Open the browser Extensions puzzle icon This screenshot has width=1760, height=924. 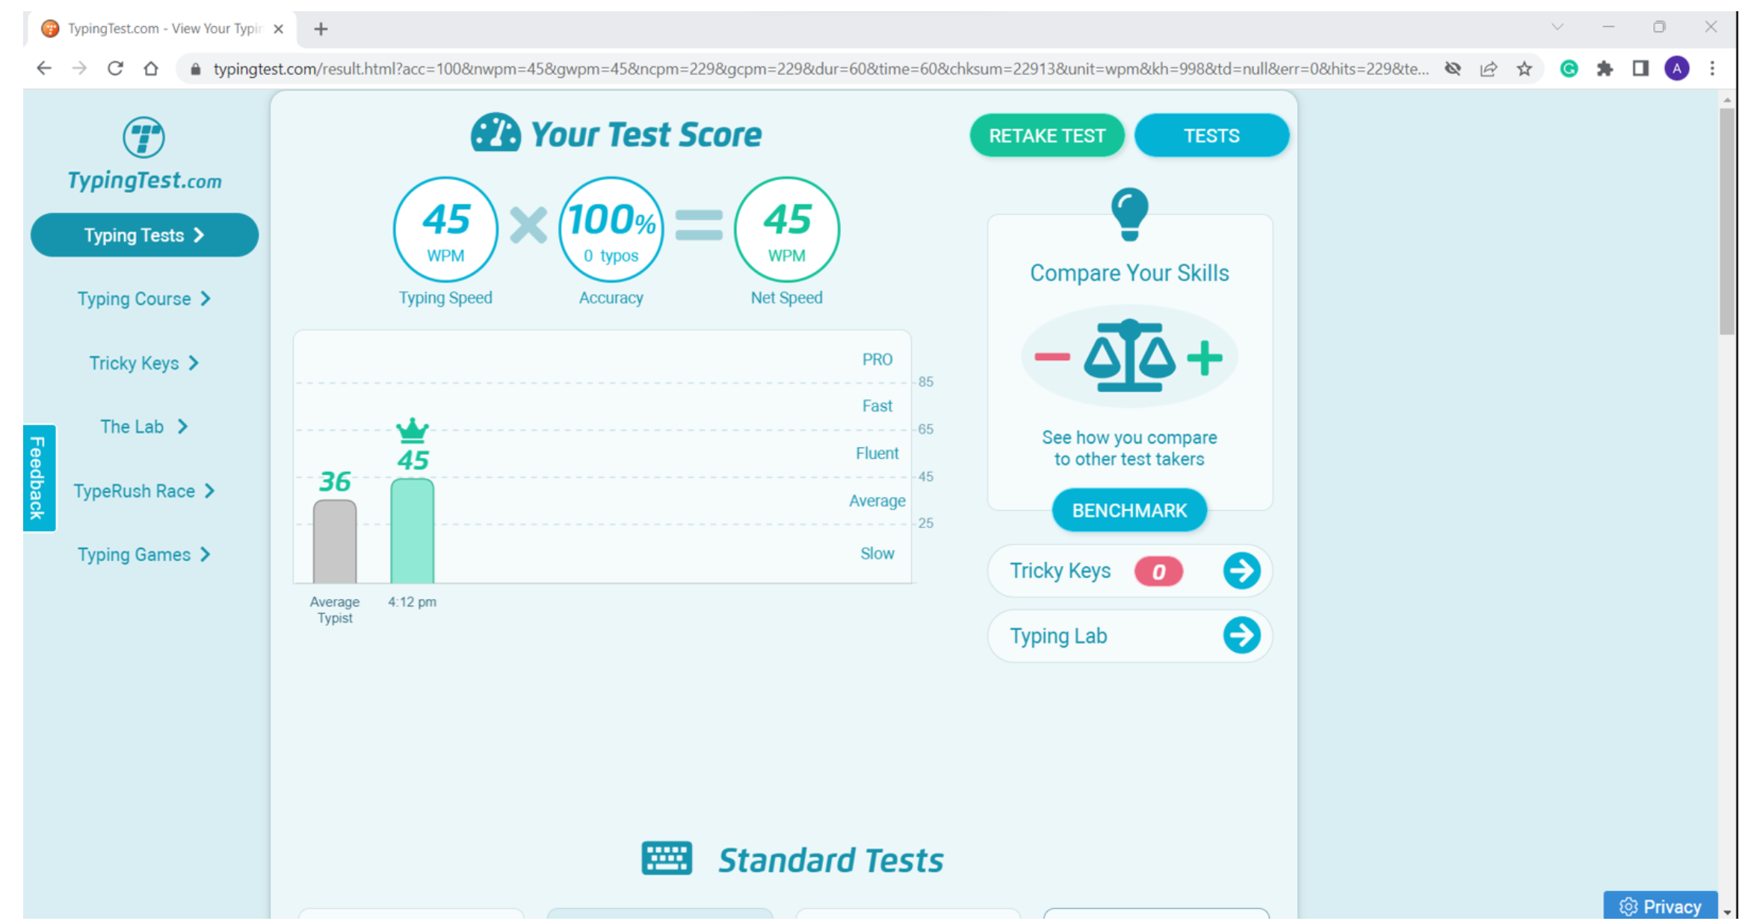(x=1604, y=69)
